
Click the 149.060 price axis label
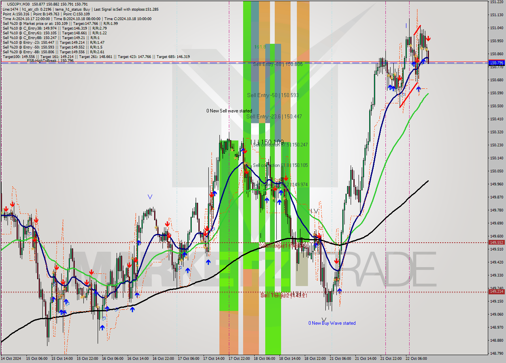pos(497,314)
